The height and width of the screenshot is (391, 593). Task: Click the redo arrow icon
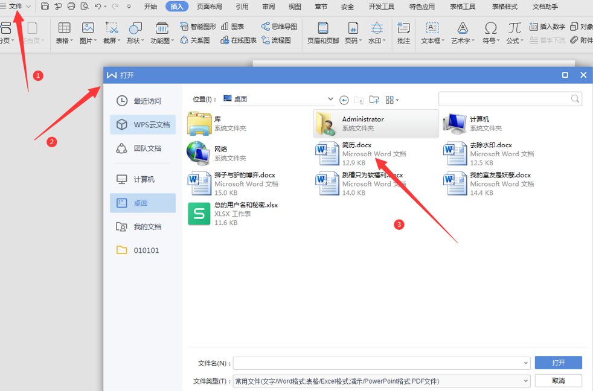coord(115,6)
